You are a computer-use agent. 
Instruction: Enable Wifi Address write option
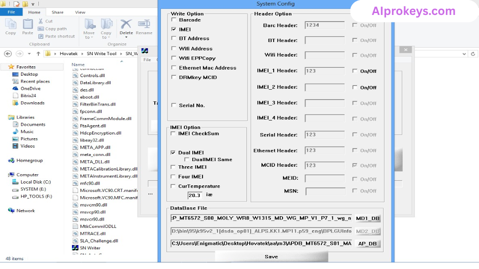(x=174, y=49)
